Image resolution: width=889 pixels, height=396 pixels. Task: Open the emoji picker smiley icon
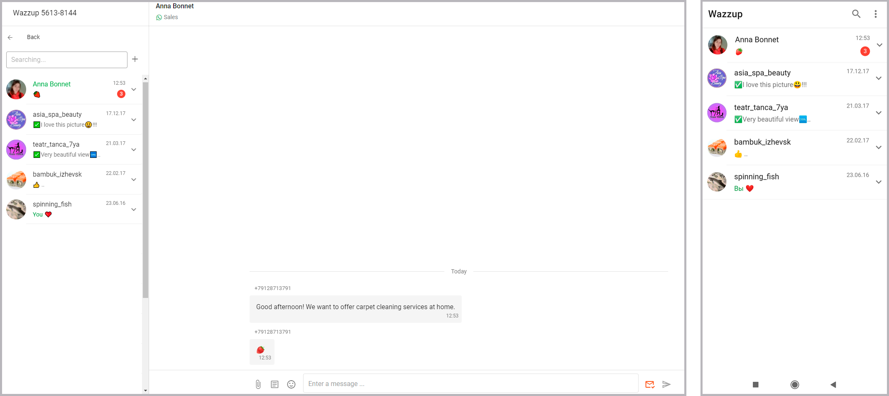coord(291,384)
